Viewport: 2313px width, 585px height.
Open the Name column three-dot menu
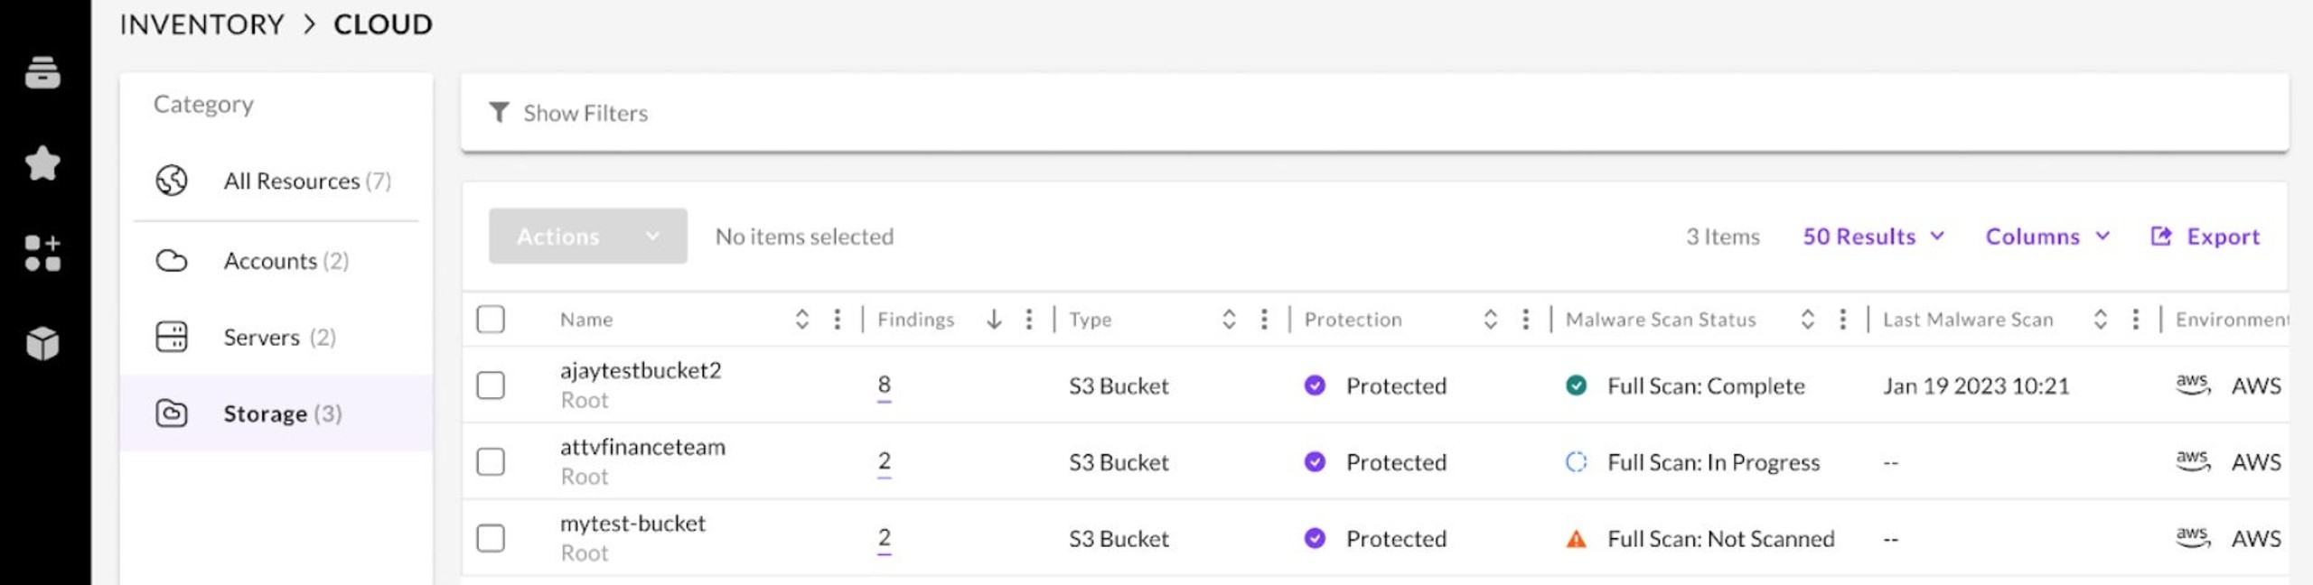click(x=838, y=320)
